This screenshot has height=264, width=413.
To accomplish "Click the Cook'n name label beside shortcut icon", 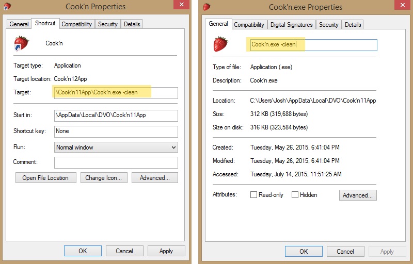I will pyautogui.click(x=54, y=43).
